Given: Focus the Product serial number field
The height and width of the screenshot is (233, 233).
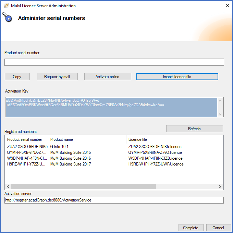Looking at the screenshot, I should tap(114, 62).
